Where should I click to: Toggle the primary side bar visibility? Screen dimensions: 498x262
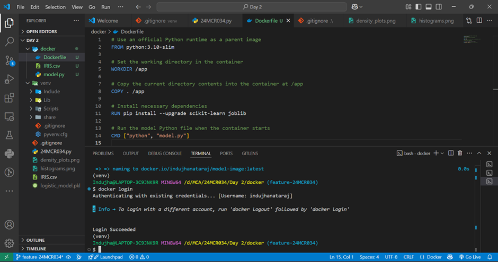pyautogui.click(x=419, y=7)
